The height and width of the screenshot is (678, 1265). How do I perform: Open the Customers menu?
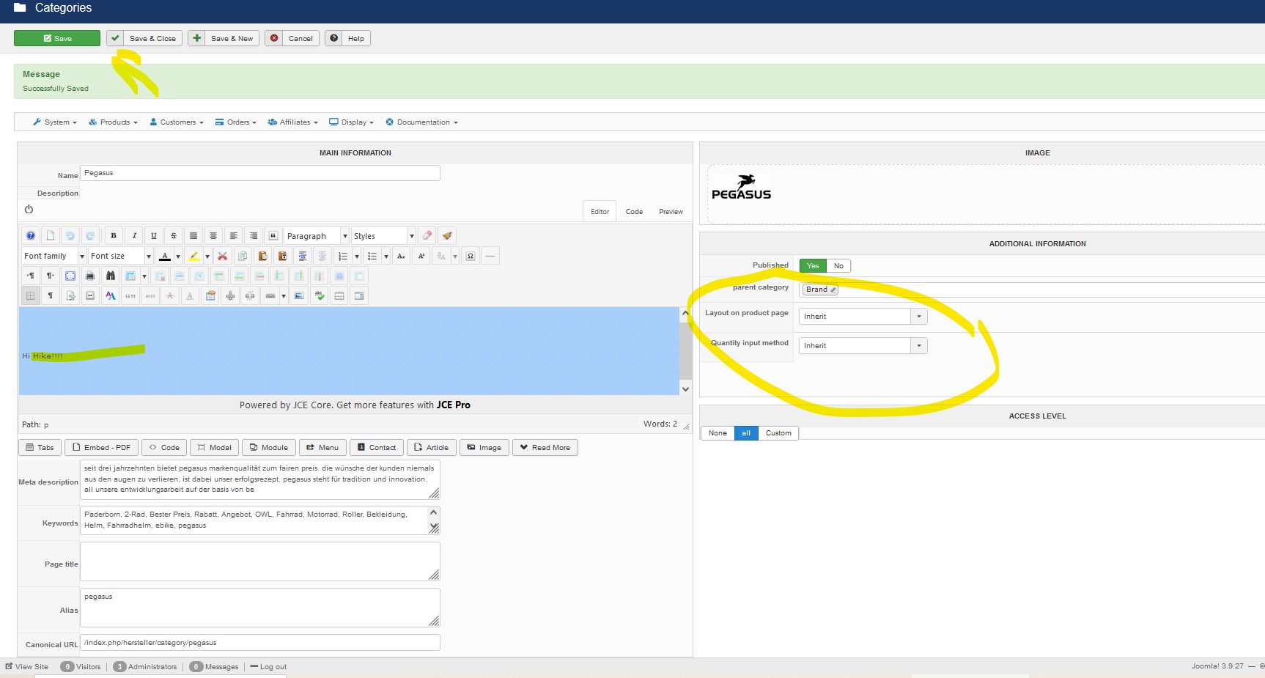[x=176, y=122]
